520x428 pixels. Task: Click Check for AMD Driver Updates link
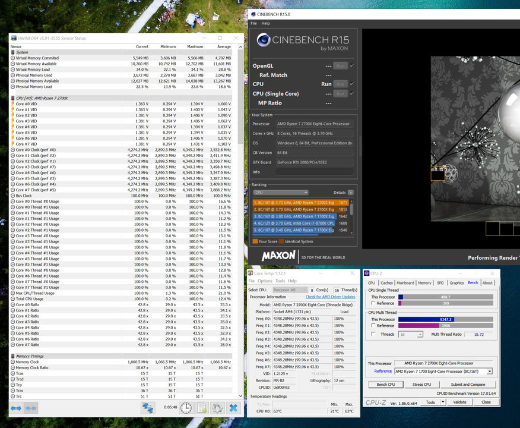(x=330, y=297)
